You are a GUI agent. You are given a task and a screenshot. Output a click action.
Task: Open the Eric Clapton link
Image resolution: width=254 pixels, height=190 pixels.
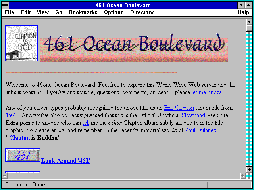point(179,108)
